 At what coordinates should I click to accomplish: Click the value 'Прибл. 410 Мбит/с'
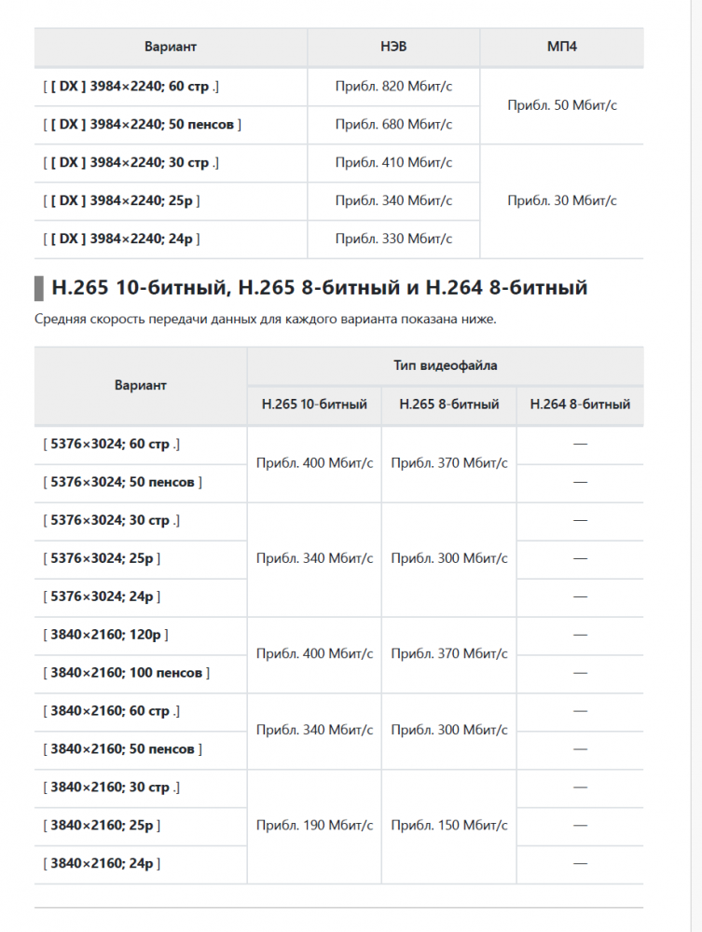(x=393, y=162)
